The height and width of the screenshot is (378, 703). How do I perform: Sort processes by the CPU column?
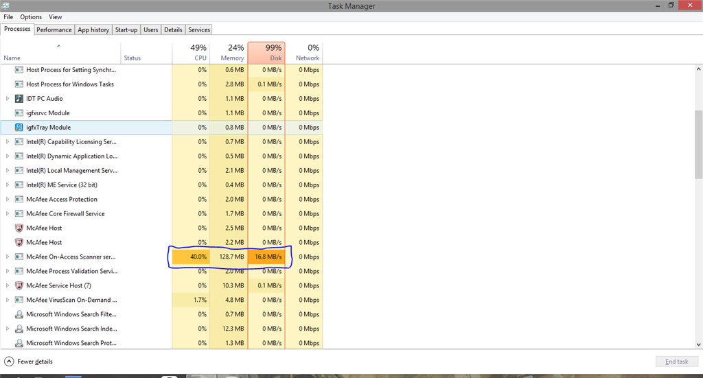tap(191, 53)
